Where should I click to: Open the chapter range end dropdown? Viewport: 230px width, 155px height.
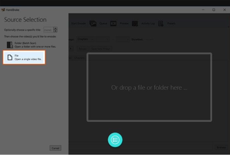tap(123, 39)
